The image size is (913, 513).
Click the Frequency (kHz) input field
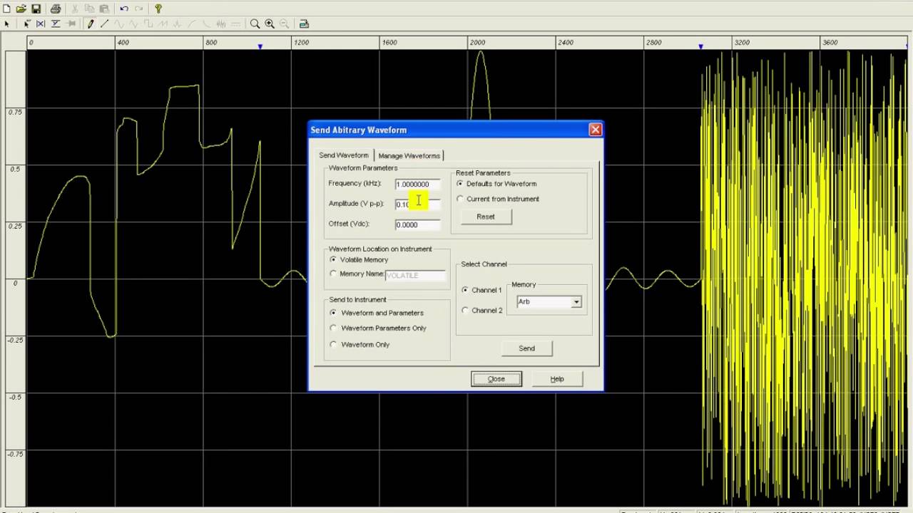[x=418, y=185]
